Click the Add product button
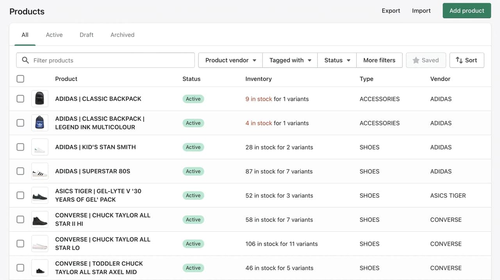 tap(467, 11)
